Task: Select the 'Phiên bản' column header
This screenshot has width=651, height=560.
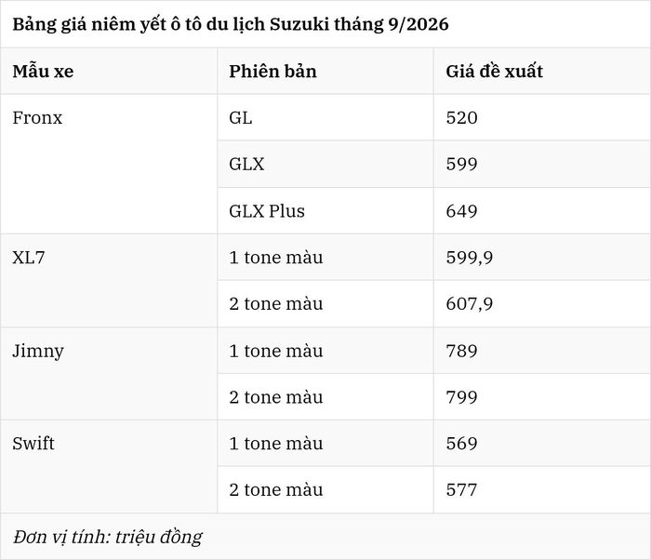Action: click(325, 71)
